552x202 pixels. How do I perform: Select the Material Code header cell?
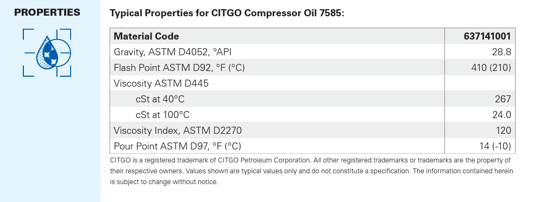point(277,36)
